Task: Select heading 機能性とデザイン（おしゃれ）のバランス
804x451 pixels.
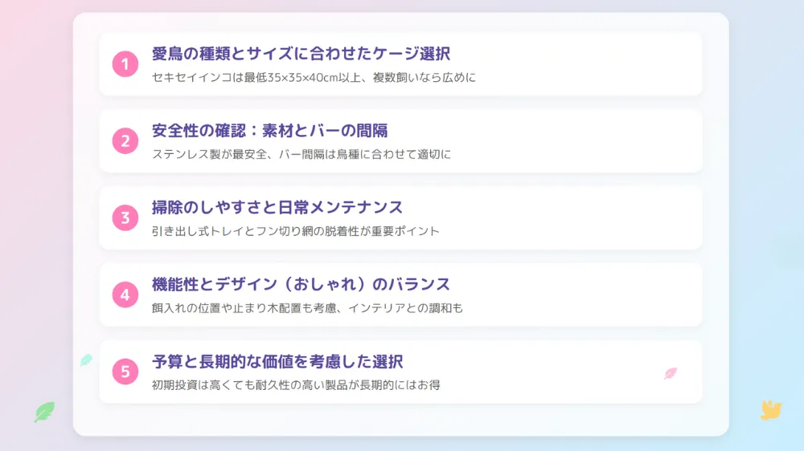Action: pyautogui.click(x=301, y=284)
